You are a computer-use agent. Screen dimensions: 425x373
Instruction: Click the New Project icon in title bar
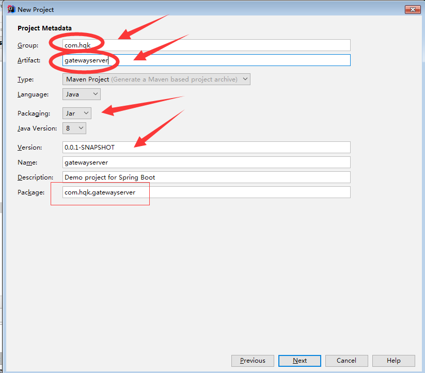point(10,9)
